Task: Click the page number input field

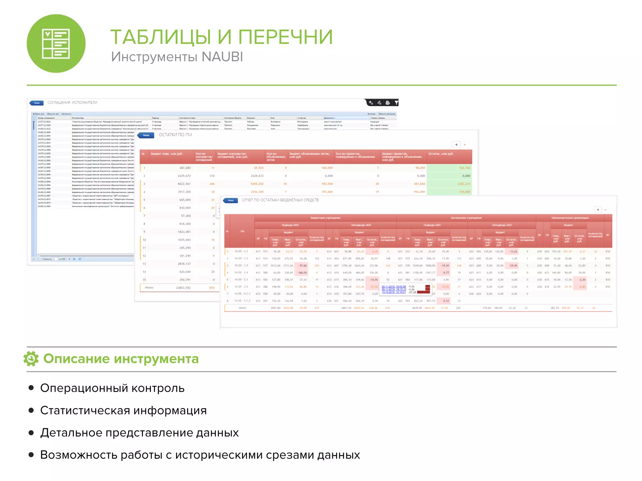Action: coord(55,259)
